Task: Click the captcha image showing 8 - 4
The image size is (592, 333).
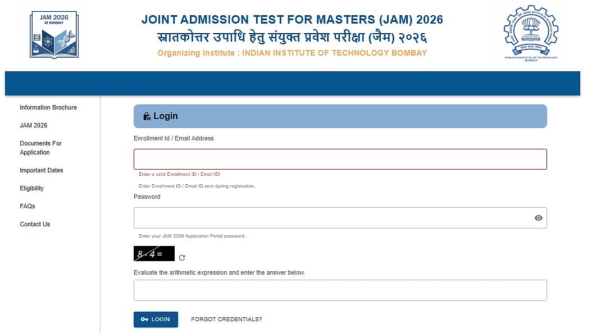Action: tap(154, 254)
